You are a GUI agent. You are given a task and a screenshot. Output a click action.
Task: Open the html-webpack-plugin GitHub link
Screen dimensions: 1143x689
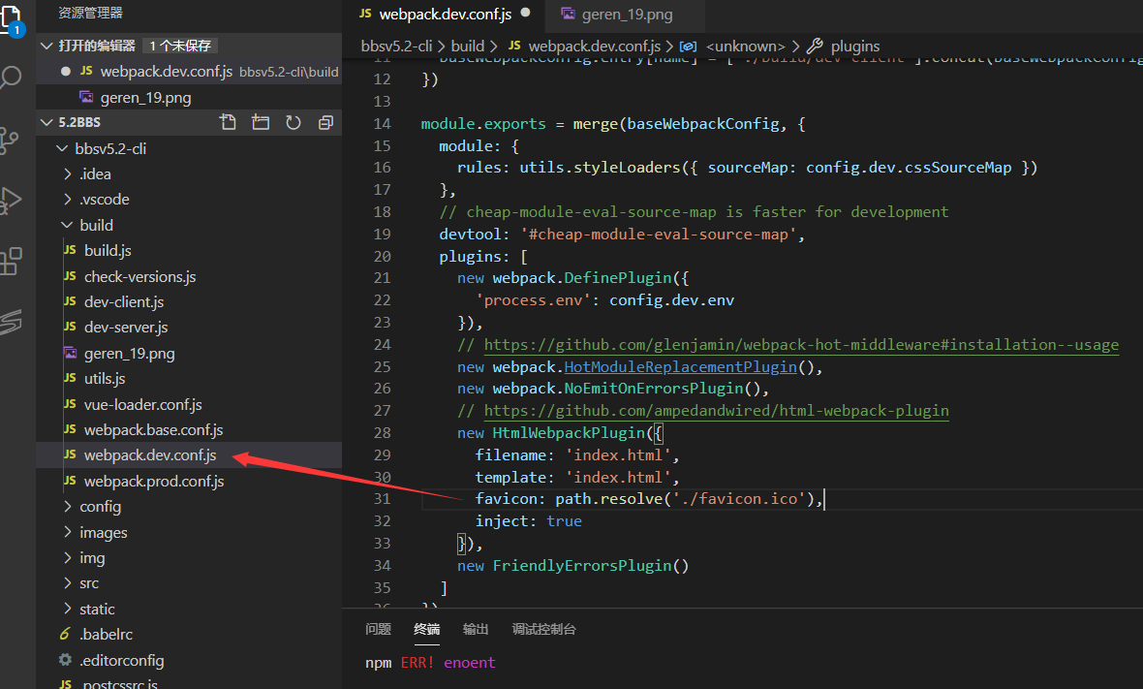tap(716, 411)
